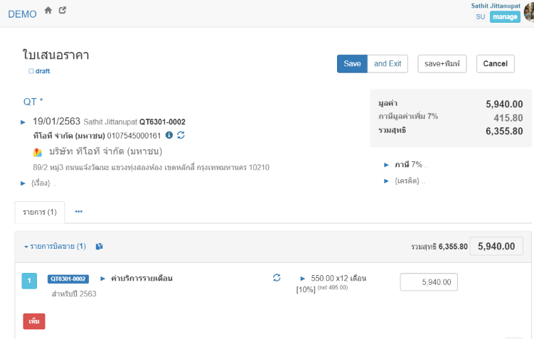The width and height of the screenshot is (534, 339).
Task: Open external link icon beside home
Action: (x=63, y=11)
